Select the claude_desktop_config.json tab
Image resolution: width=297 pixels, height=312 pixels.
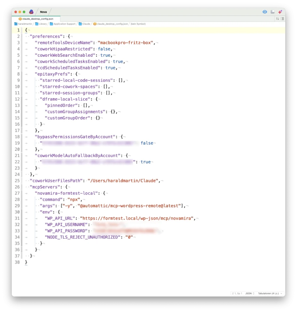pyautogui.click(x=36, y=19)
